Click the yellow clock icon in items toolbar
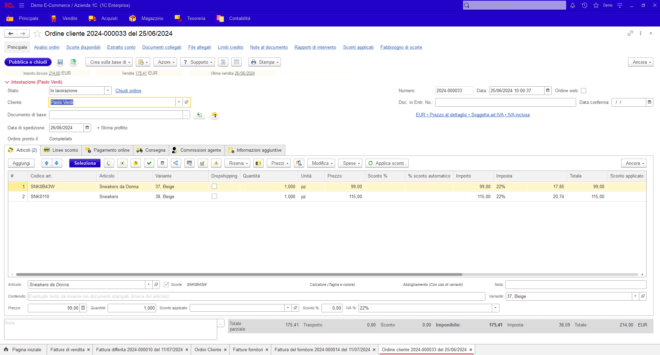 coord(136,163)
